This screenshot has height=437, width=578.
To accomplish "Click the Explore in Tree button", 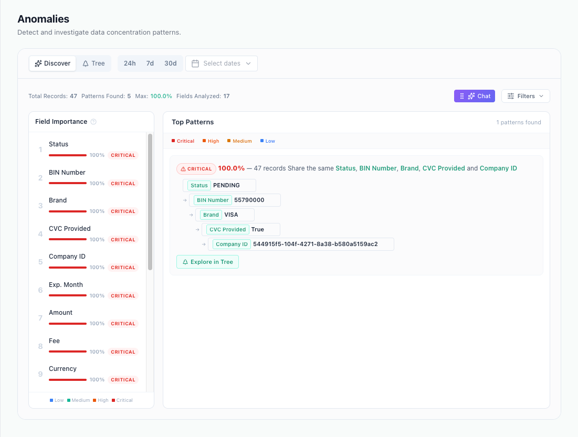I will click(207, 261).
